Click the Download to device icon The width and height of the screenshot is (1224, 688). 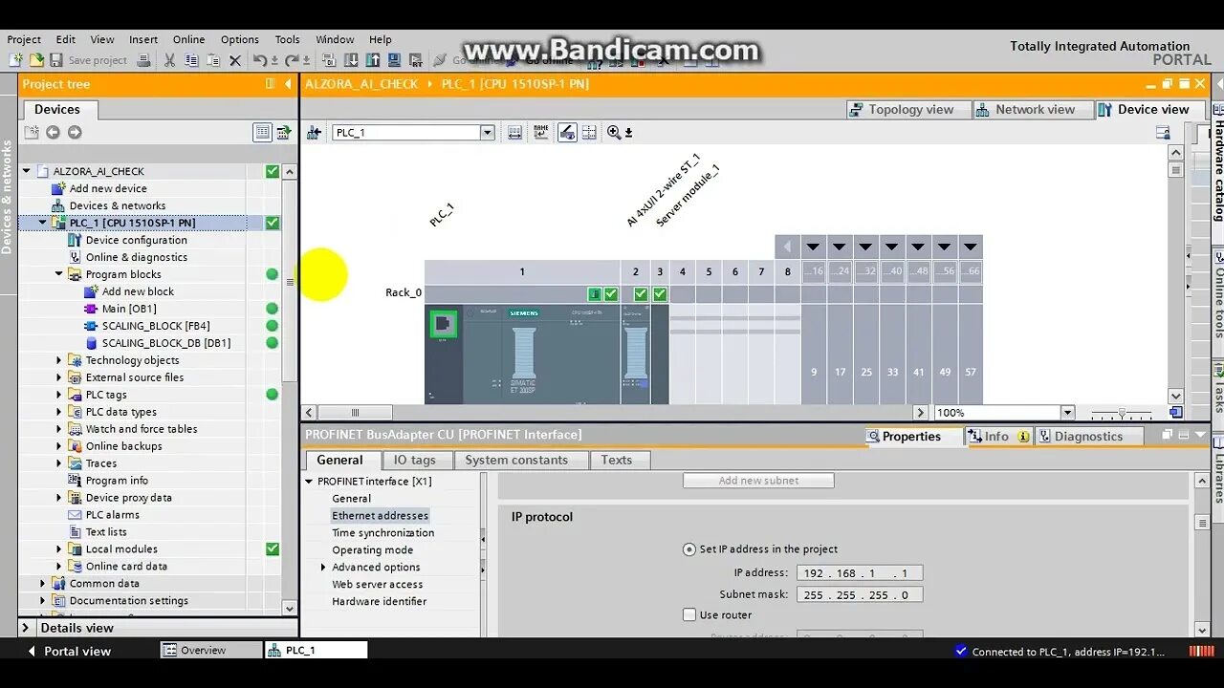351,60
